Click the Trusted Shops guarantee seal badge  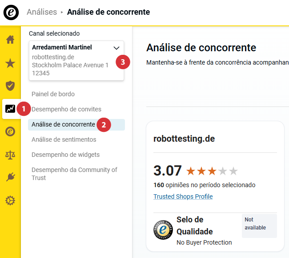(163, 230)
